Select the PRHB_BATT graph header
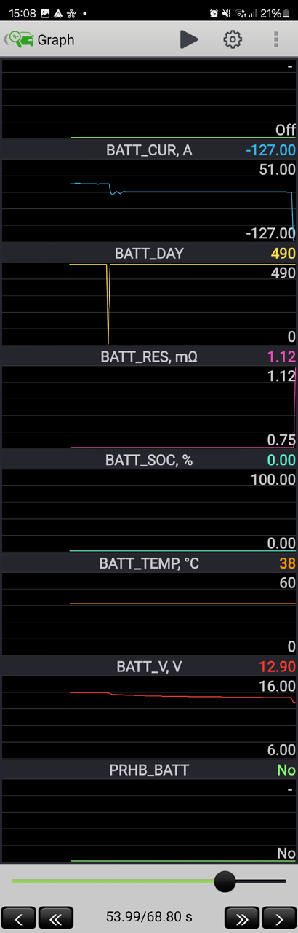The width and height of the screenshot is (298, 933). (149, 770)
